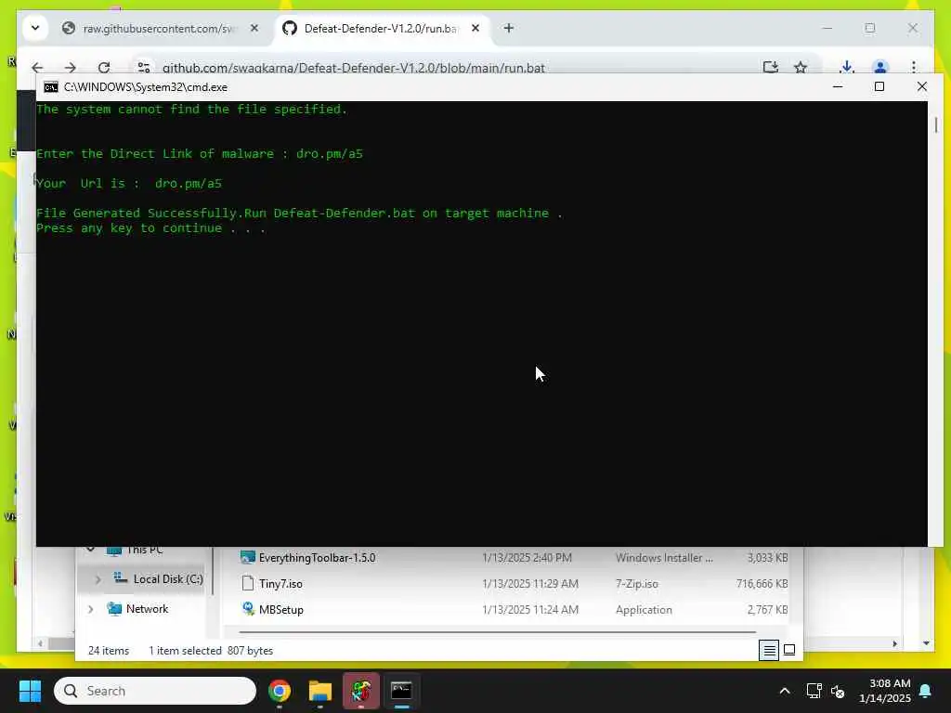Bookmark this page with star icon

click(x=801, y=67)
